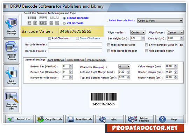Click into the Barcode Footer field
Screen dimensions: 189x133
75,51
